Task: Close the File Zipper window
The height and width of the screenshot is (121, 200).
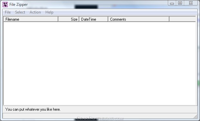Action: click(191, 3)
